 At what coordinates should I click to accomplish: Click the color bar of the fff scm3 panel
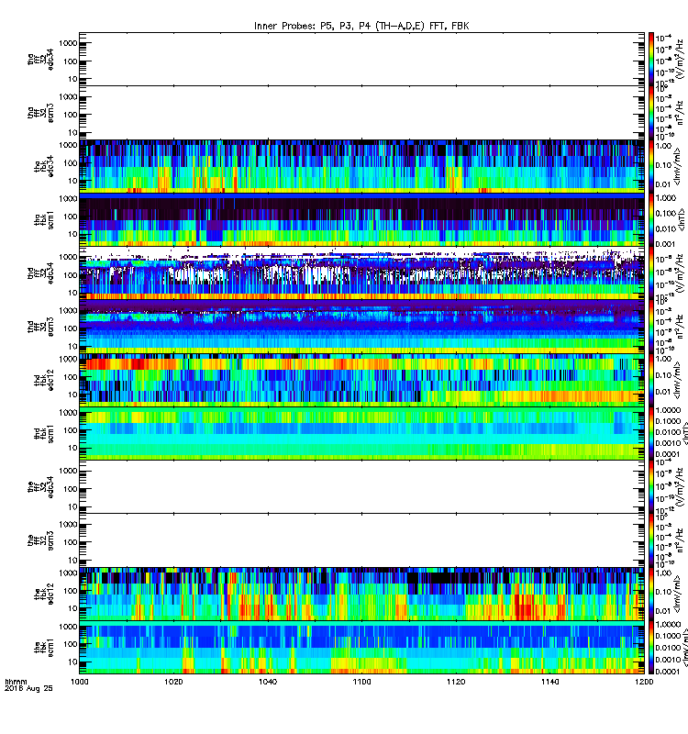[x=651, y=540]
